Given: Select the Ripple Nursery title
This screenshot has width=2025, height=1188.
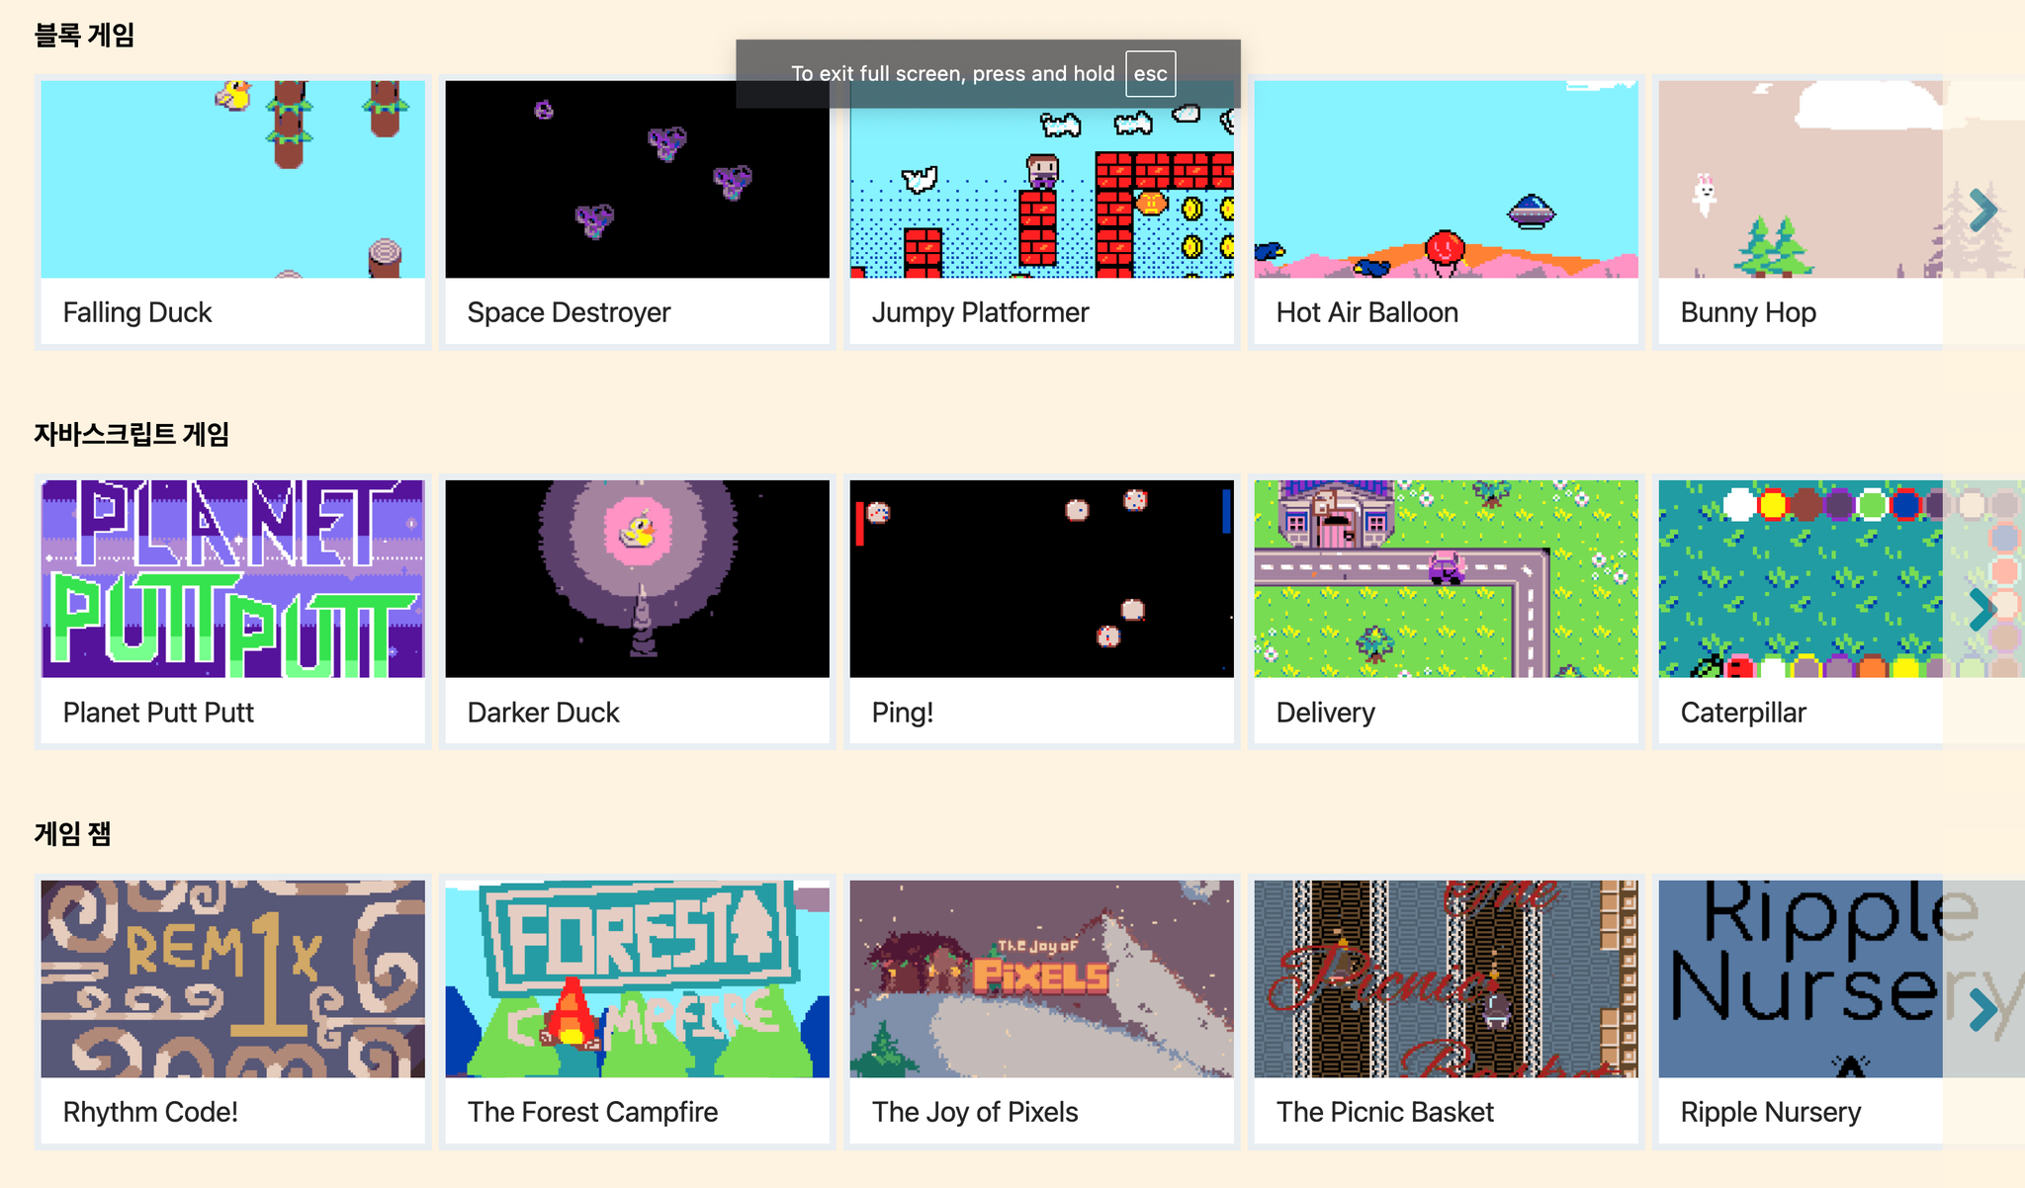Looking at the screenshot, I should (x=1770, y=1112).
